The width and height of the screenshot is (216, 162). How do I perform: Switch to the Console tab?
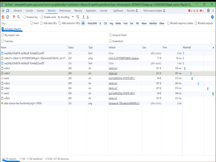pos(29,11)
